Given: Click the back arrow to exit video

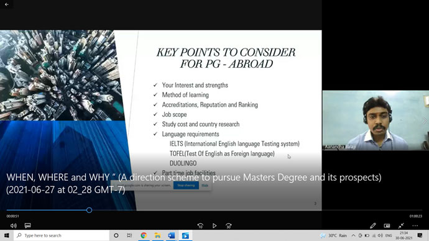Looking at the screenshot, I should coord(7,4).
